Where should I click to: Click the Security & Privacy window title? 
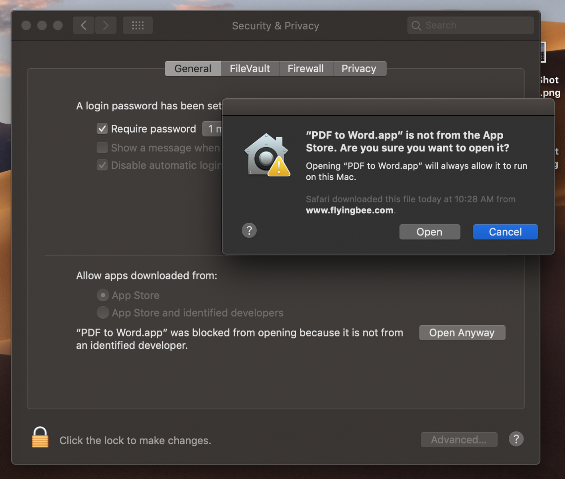[x=276, y=26]
